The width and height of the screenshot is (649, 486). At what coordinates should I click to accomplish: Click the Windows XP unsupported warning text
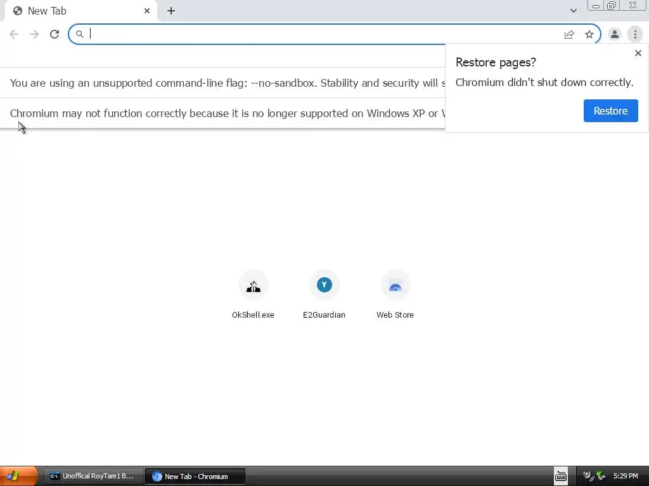pos(228,113)
